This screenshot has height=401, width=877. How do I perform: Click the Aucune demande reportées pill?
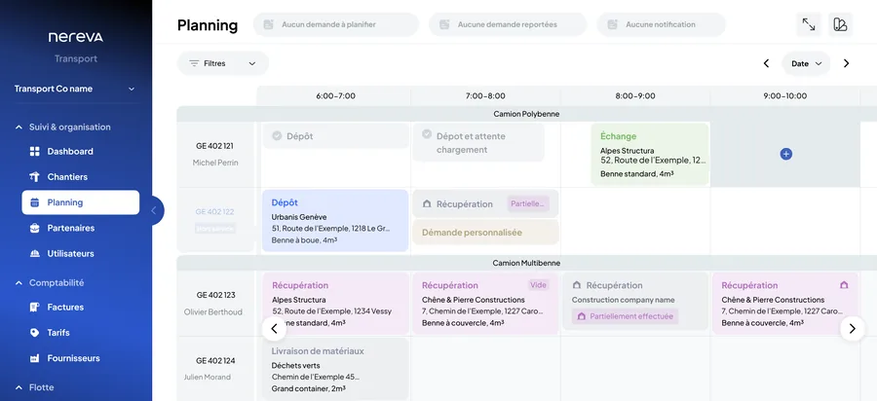point(508,24)
